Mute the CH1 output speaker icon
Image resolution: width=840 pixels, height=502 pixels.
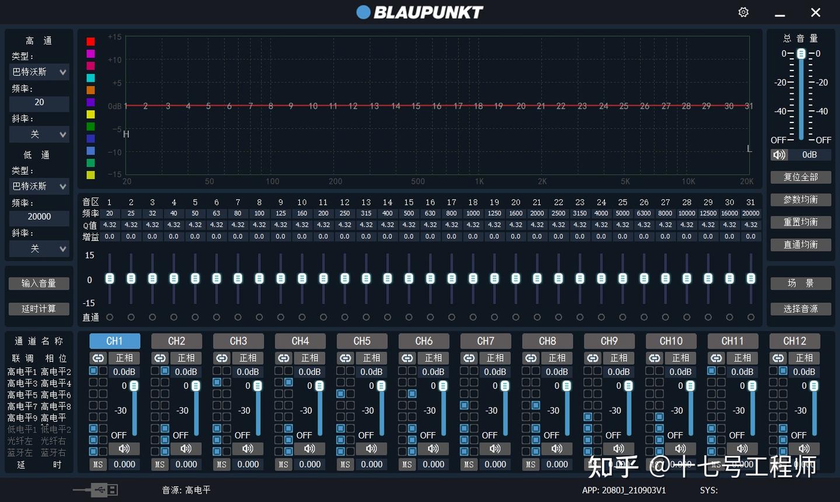[124, 448]
